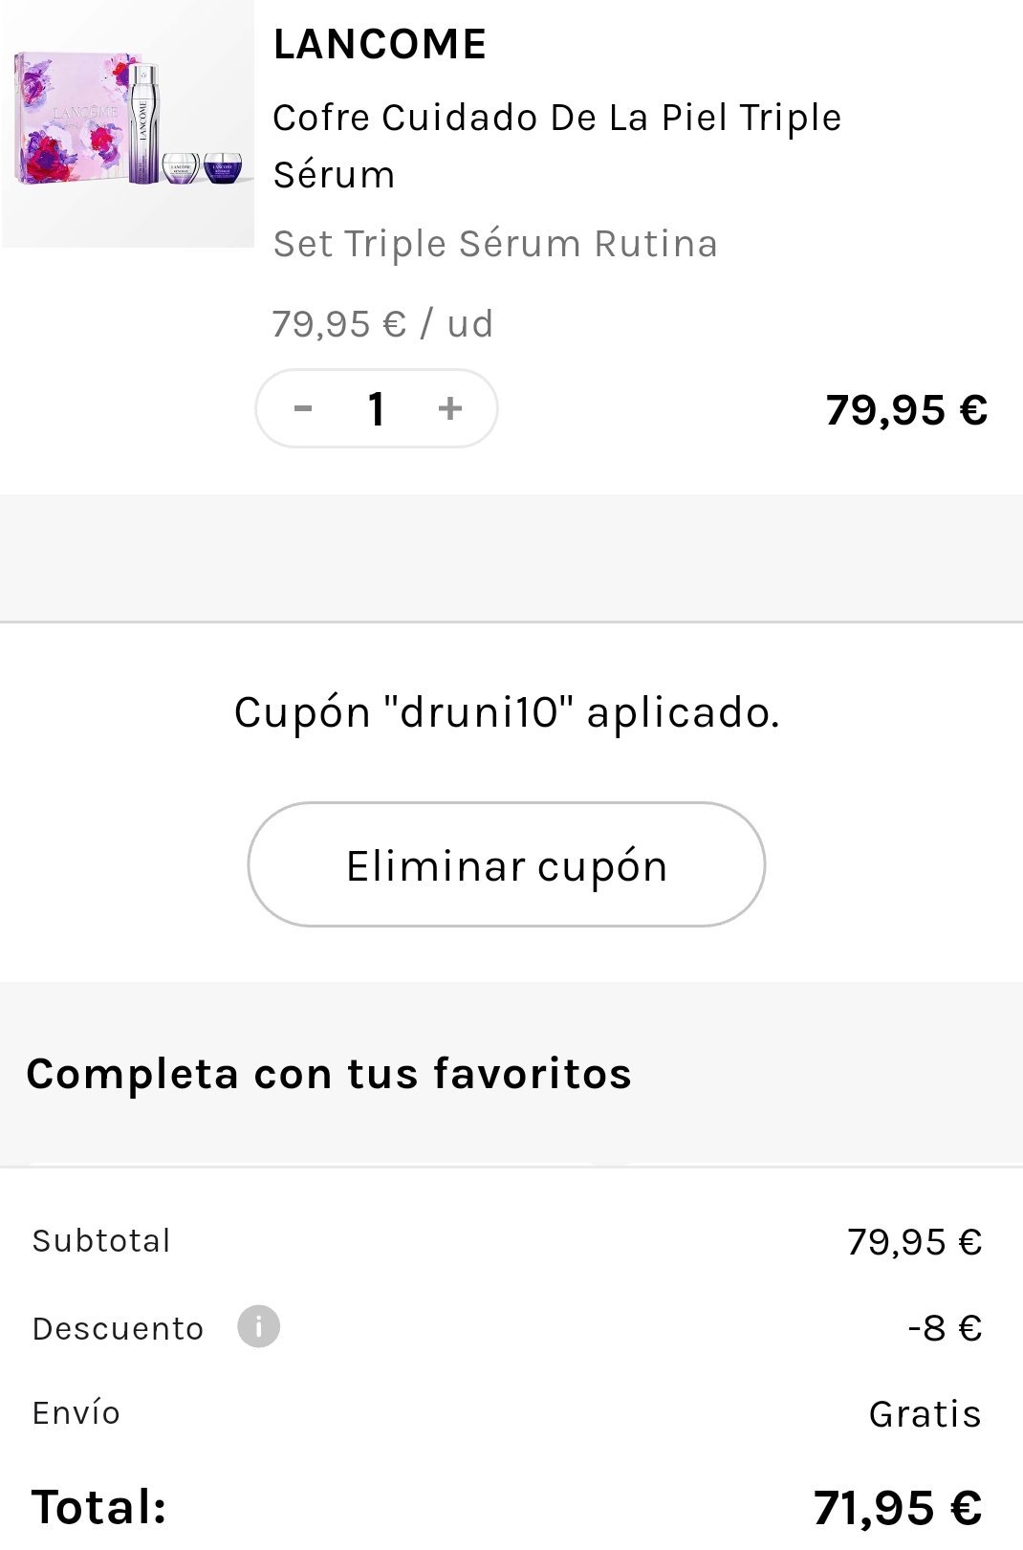Image resolution: width=1023 pixels, height=1550 pixels.
Task: Open the Lancome gift set product thumbnail
Action: (x=128, y=122)
